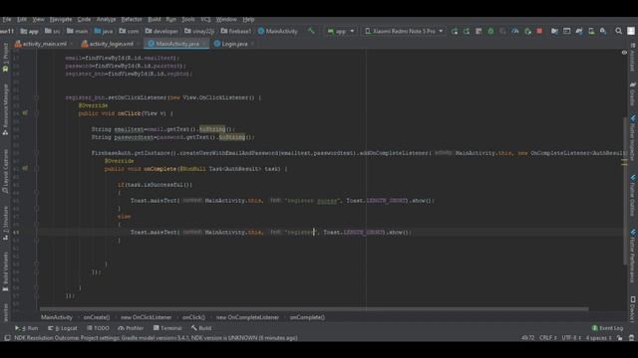Open the Tools menu
638x358 pixels.
point(188,20)
